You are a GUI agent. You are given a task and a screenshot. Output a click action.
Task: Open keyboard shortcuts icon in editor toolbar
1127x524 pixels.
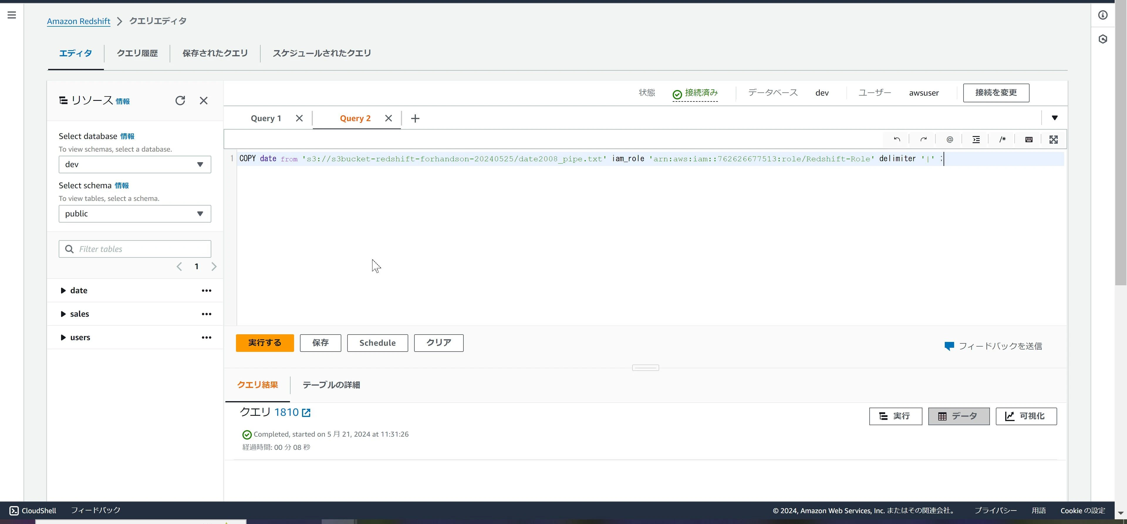(1029, 139)
